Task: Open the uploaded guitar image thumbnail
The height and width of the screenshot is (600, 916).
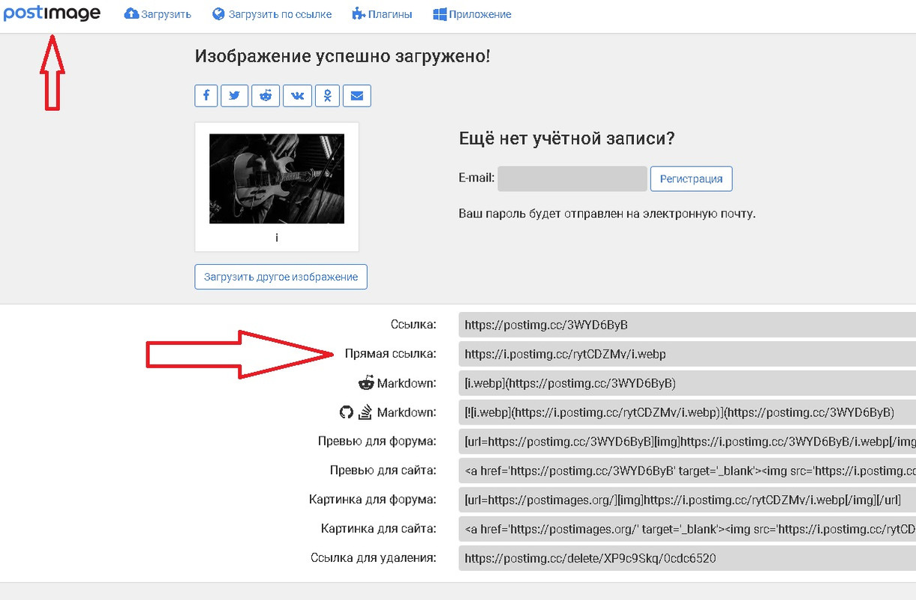Action: click(277, 178)
